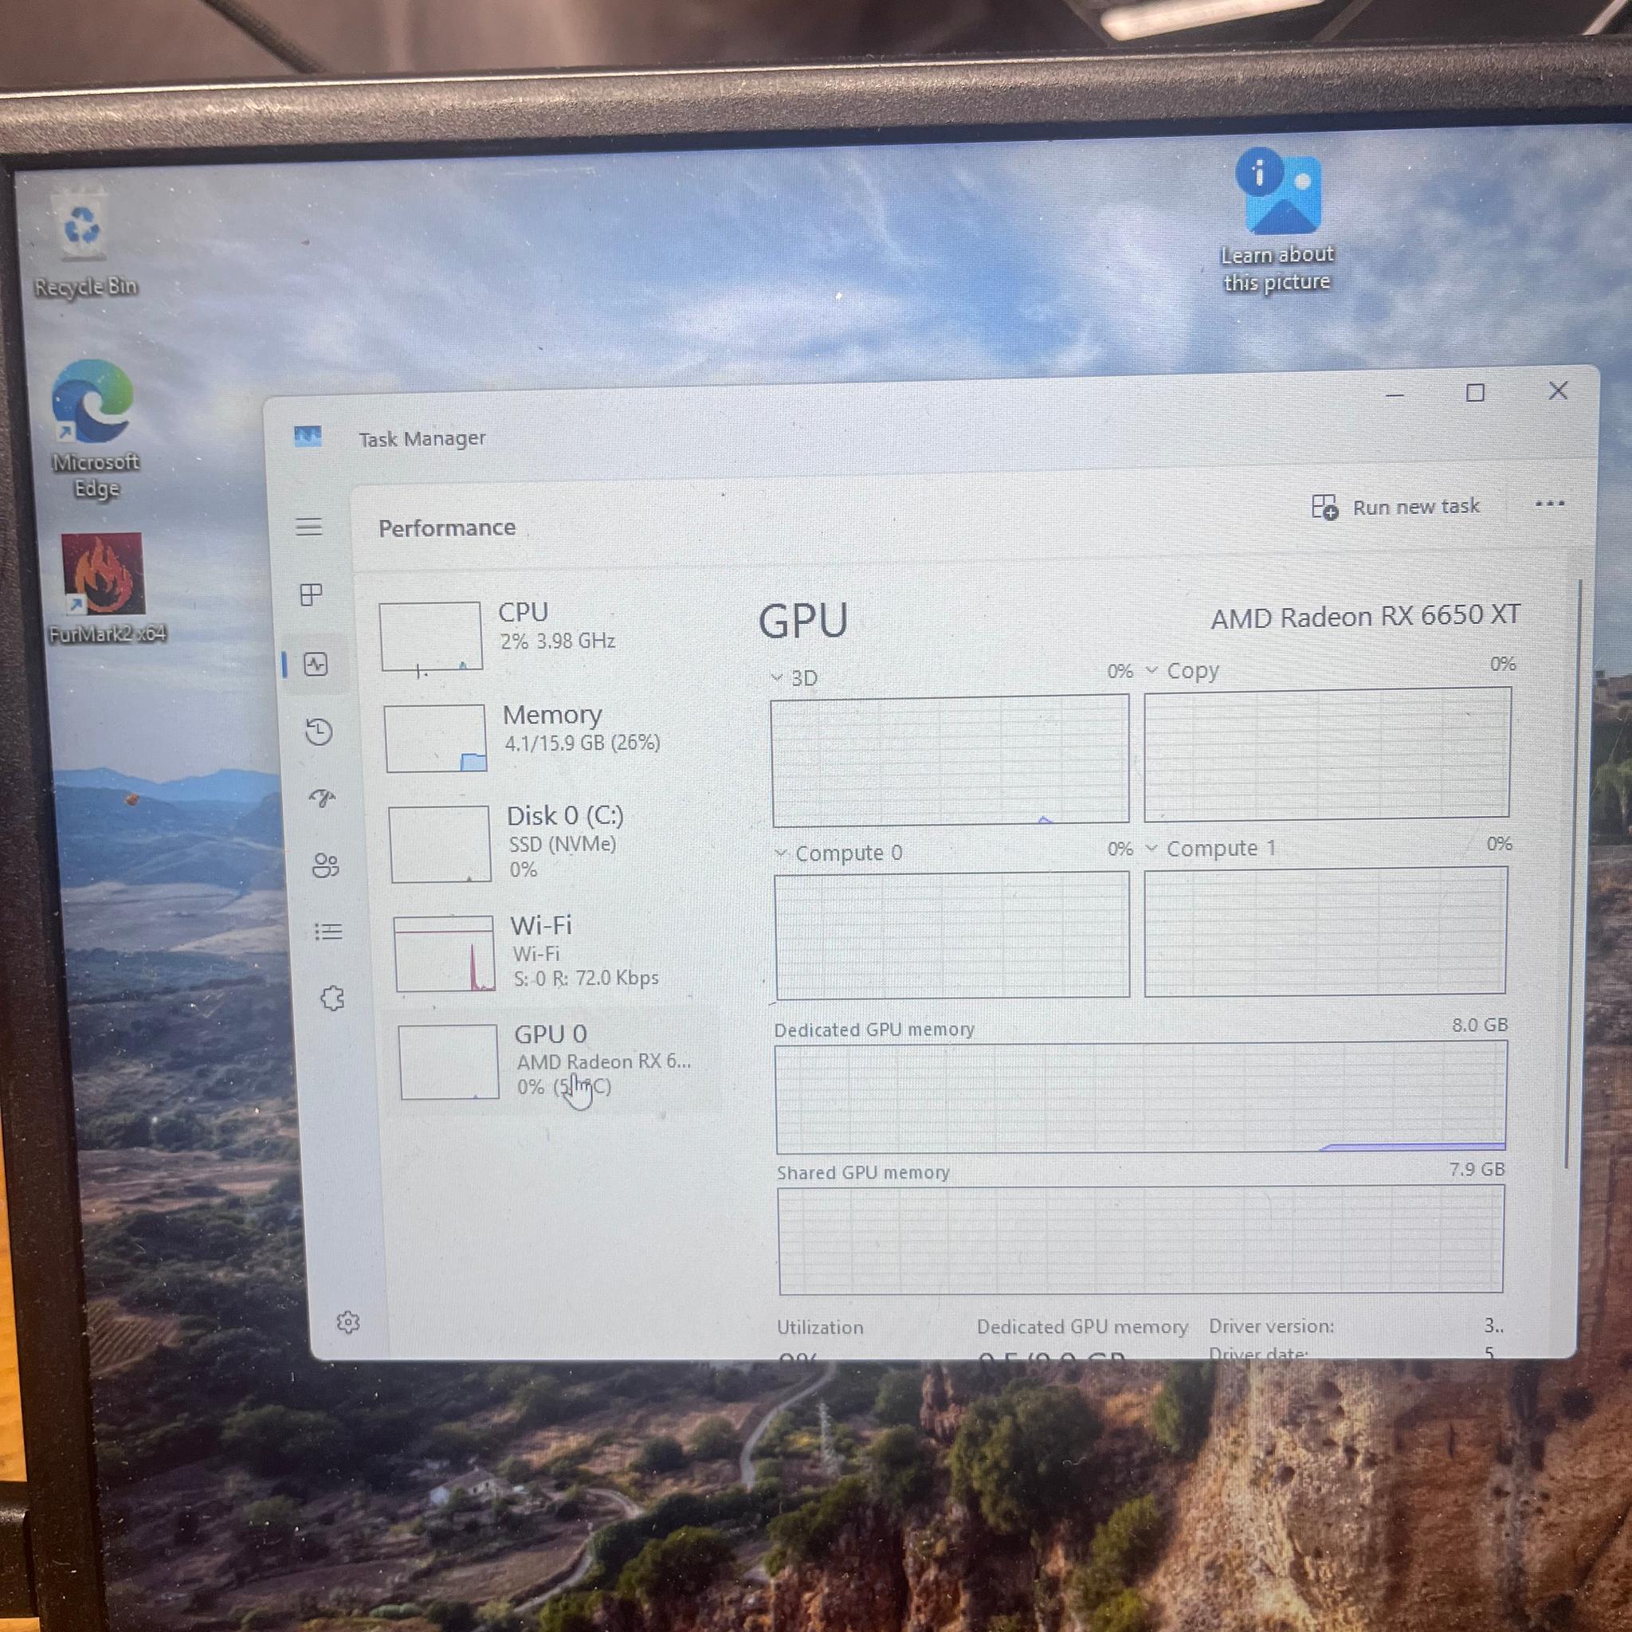Click the Performance page heading
The image size is (1632, 1632).
point(447,528)
